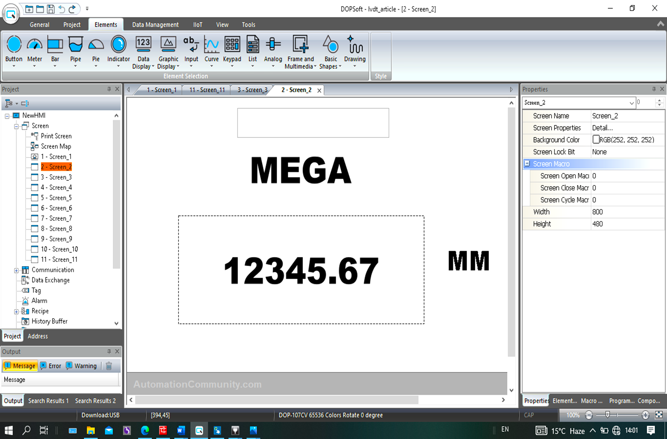This screenshot has width=667, height=439.
Task: Collapse the Screen Macro property group
Action: point(527,164)
